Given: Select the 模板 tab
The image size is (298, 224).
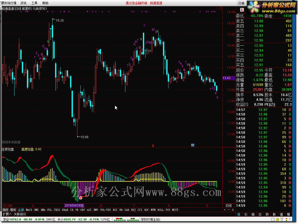Looking at the screenshot, I should pyautogui.click(x=13, y=210).
